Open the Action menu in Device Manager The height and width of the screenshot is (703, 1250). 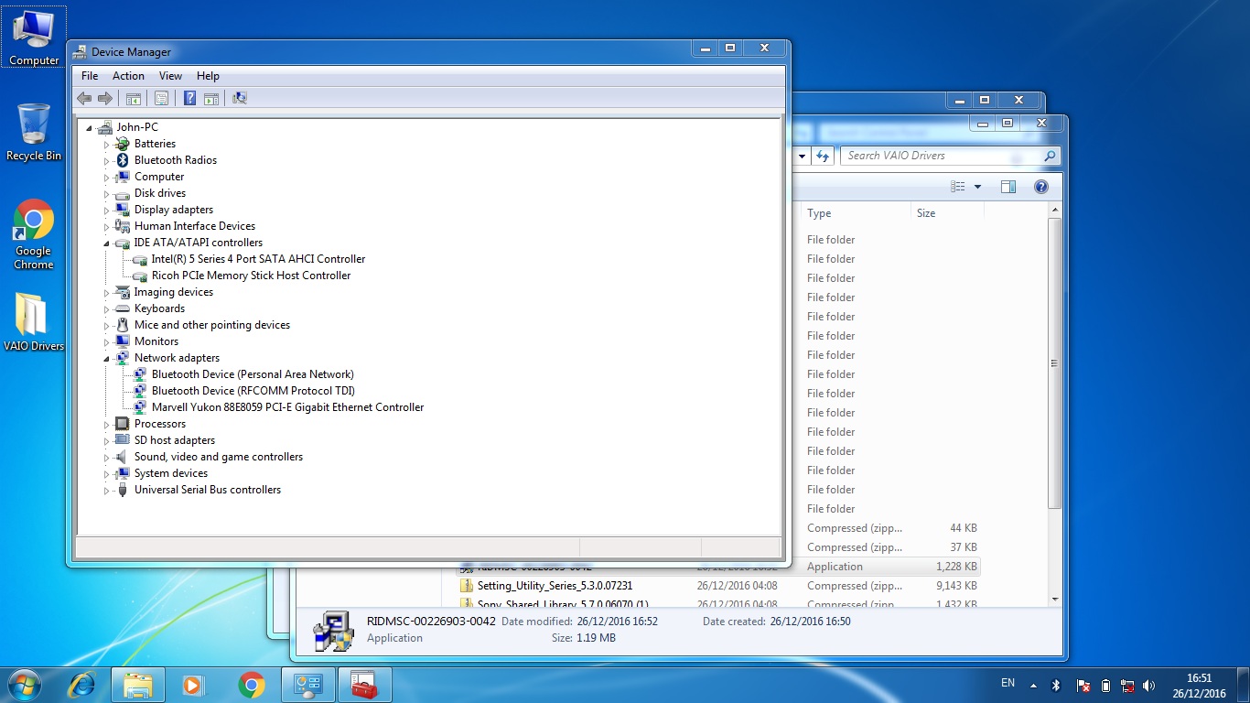click(x=128, y=76)
